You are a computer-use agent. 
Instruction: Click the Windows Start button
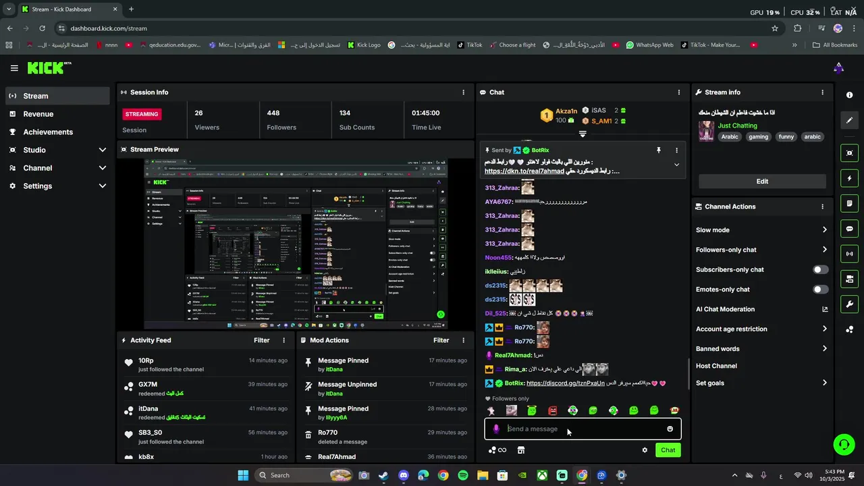click(243, 475)
